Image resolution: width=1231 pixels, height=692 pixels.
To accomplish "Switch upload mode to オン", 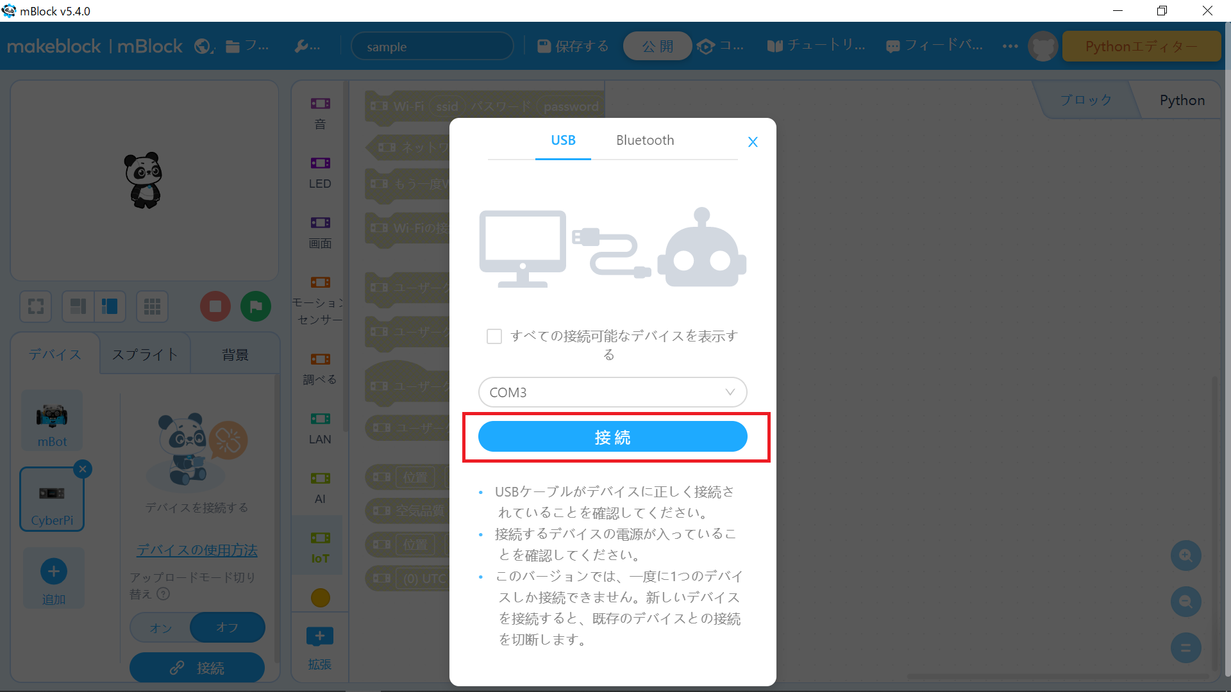I will click(x=160, y=627).
